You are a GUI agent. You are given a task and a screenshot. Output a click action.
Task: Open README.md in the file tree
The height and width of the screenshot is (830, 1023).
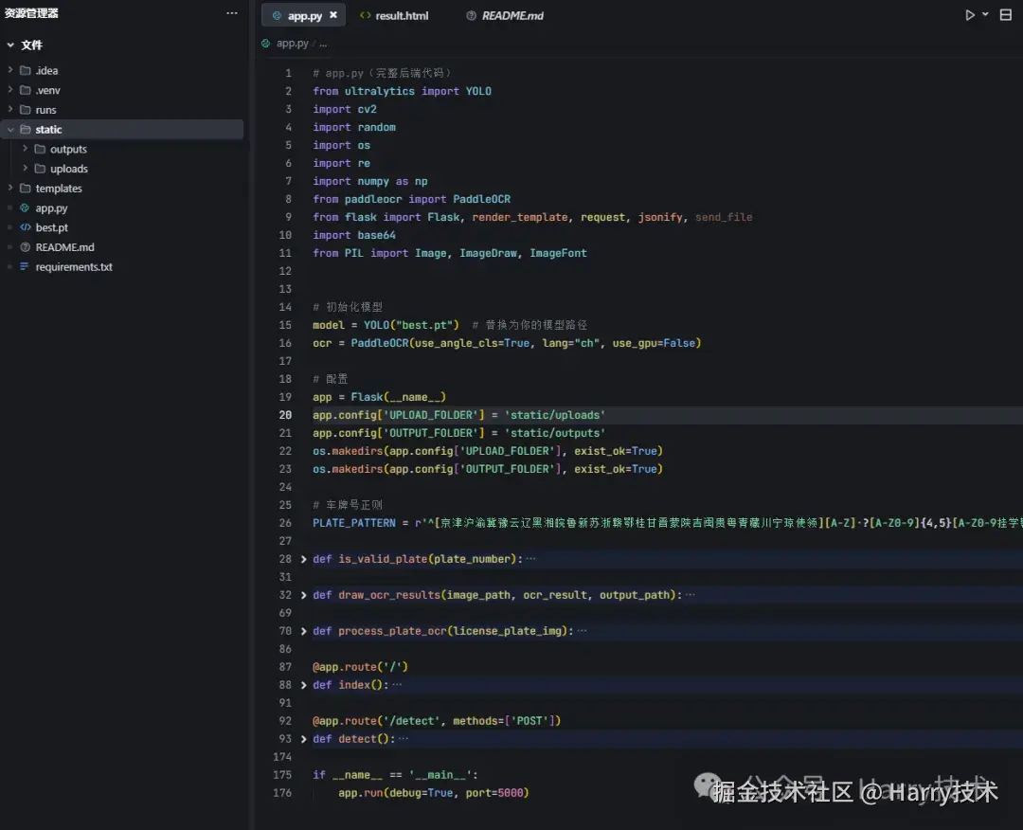click(x=64, y=247)
